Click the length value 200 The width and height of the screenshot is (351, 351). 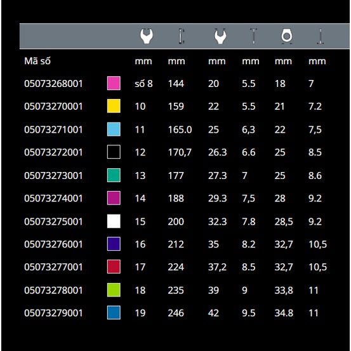coord(176,222)
